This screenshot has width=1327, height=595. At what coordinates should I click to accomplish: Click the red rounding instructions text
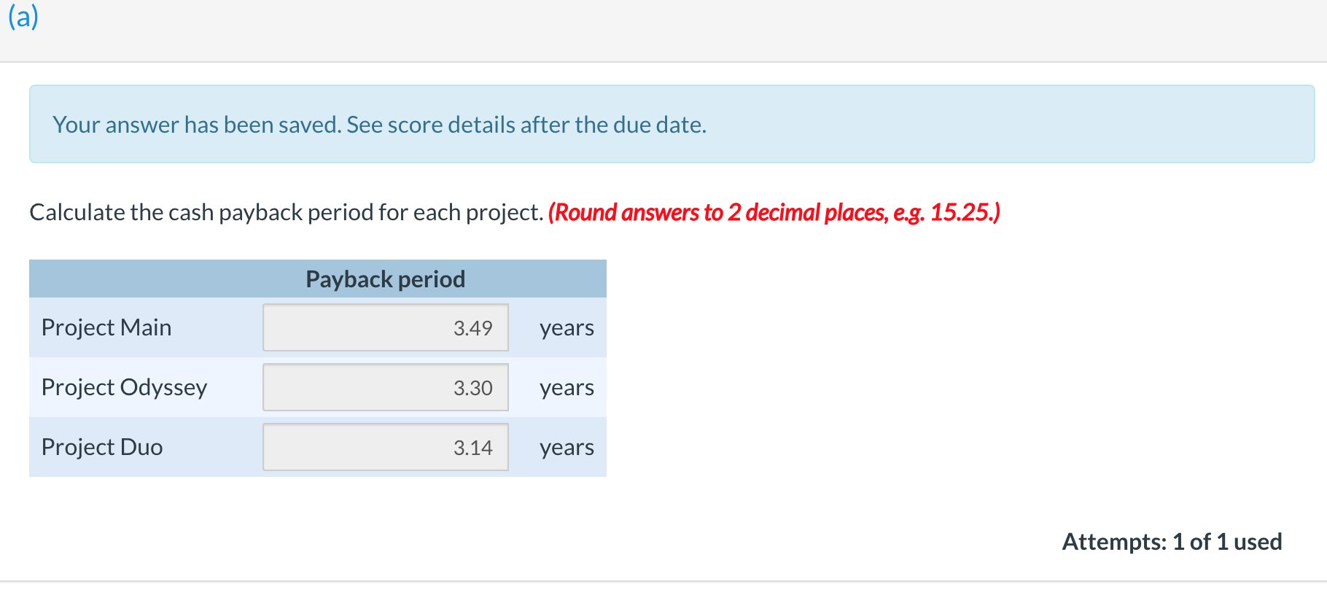(x=774, y=212)
